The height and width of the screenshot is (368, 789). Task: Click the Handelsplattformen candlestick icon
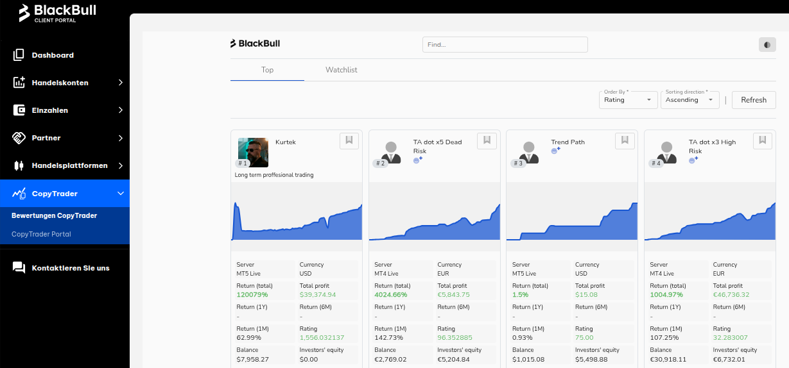click(19, 165)
